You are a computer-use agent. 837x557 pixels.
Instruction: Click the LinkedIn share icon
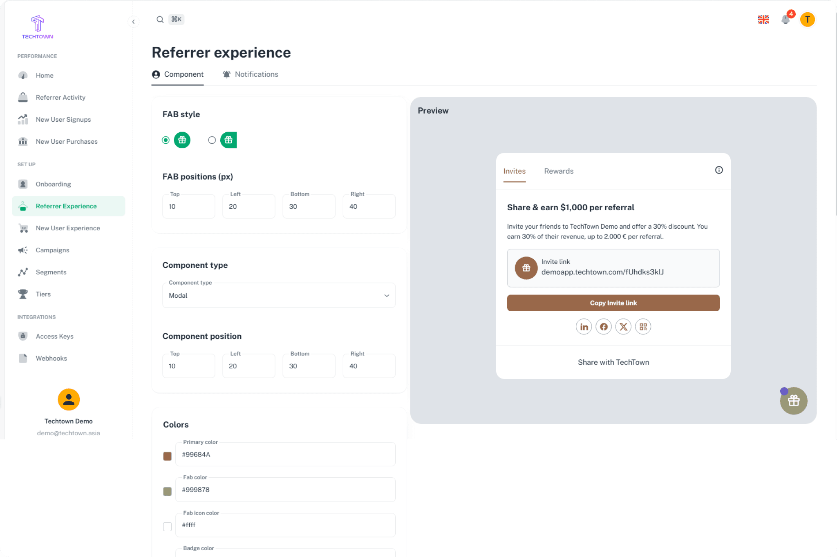coord(584,327)
